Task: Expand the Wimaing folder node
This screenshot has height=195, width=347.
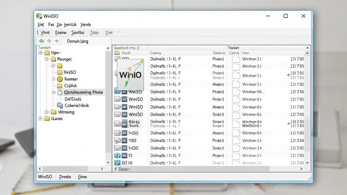Action: 46,112
